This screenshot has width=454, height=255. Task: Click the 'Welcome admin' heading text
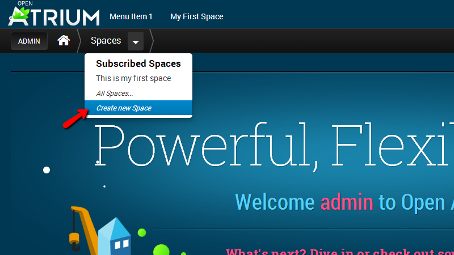(x=304, y=202)
